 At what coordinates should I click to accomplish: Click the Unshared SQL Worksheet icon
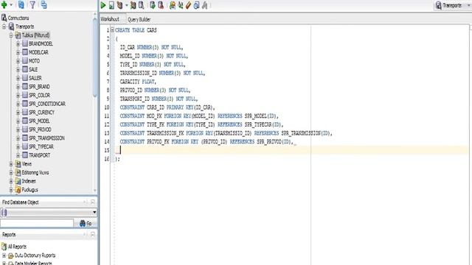[x=172, y=5]
